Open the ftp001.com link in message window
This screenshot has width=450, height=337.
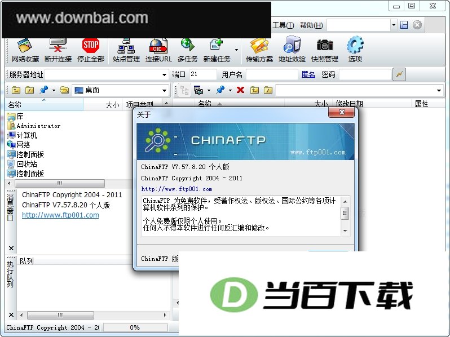(60, 215)
